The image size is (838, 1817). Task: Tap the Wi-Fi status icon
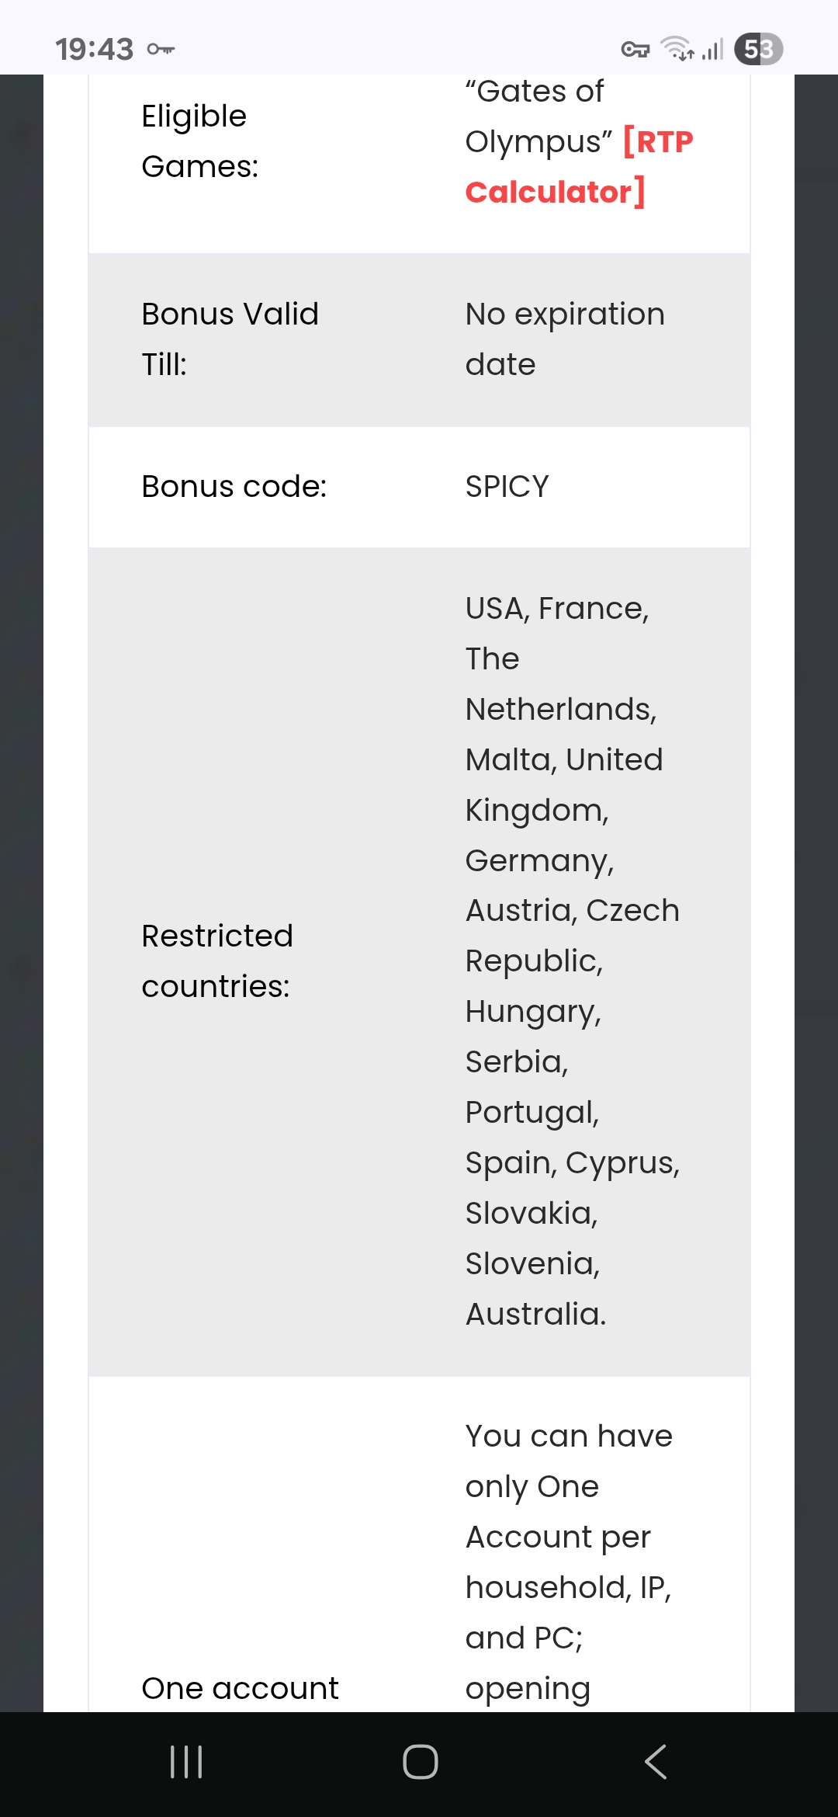coord(677,49)
